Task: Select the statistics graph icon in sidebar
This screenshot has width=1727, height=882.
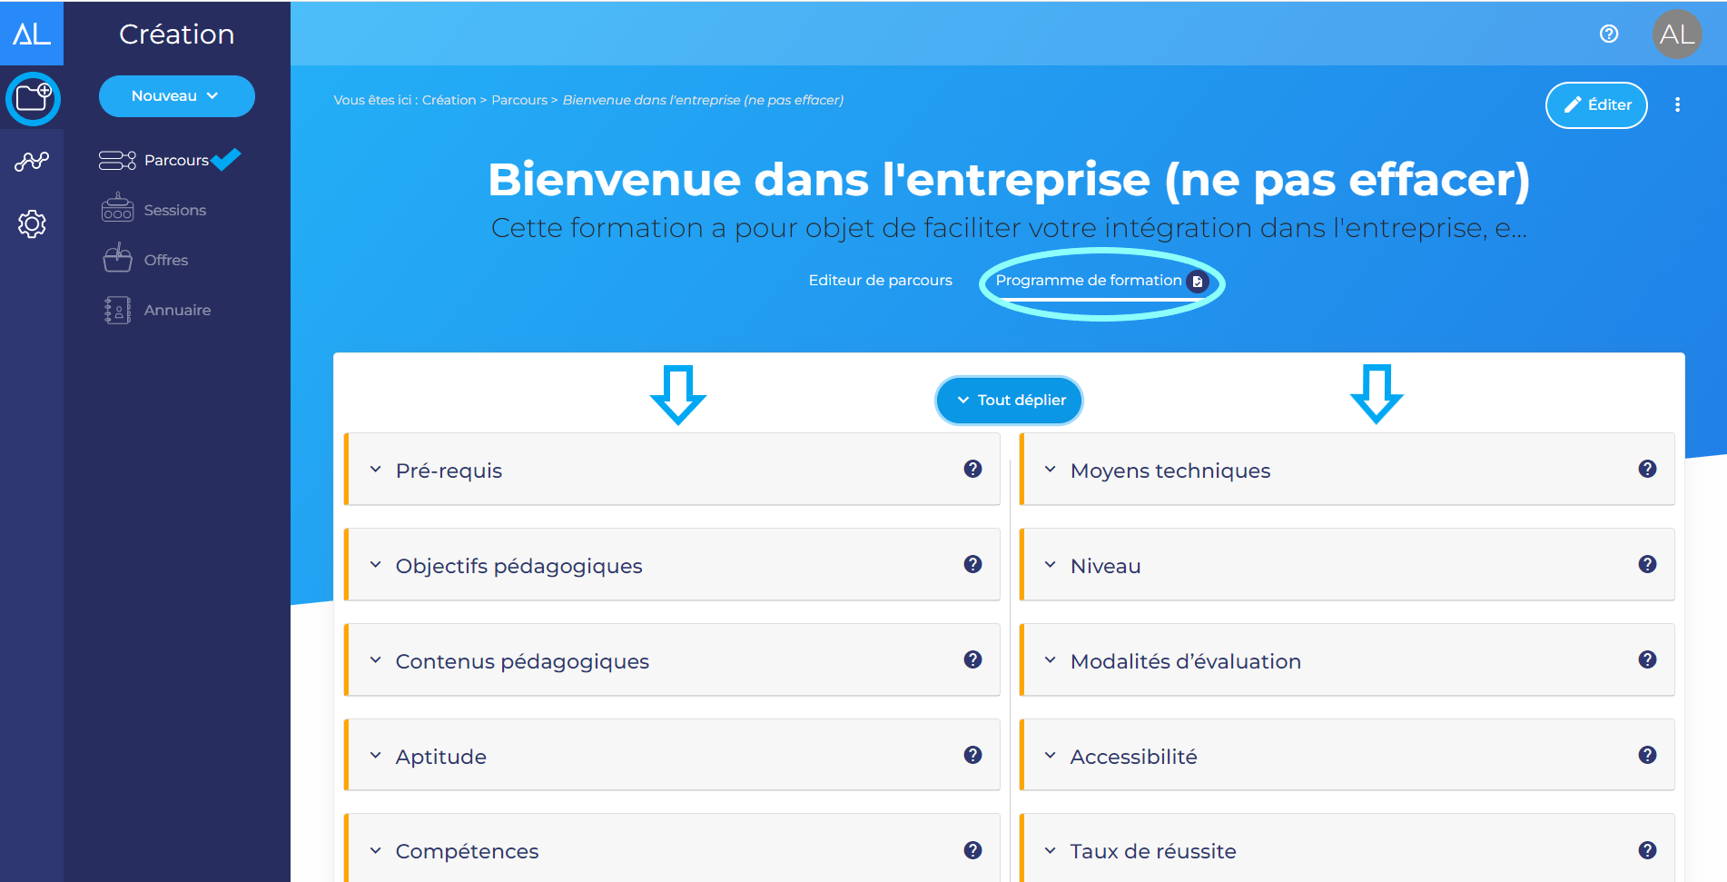Action: point(32,161)
